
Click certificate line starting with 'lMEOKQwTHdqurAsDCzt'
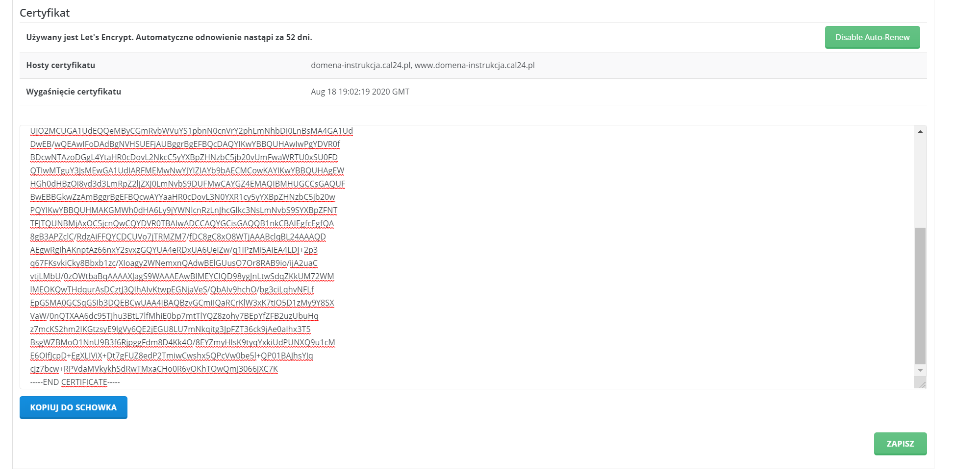(x=172, y=289)
